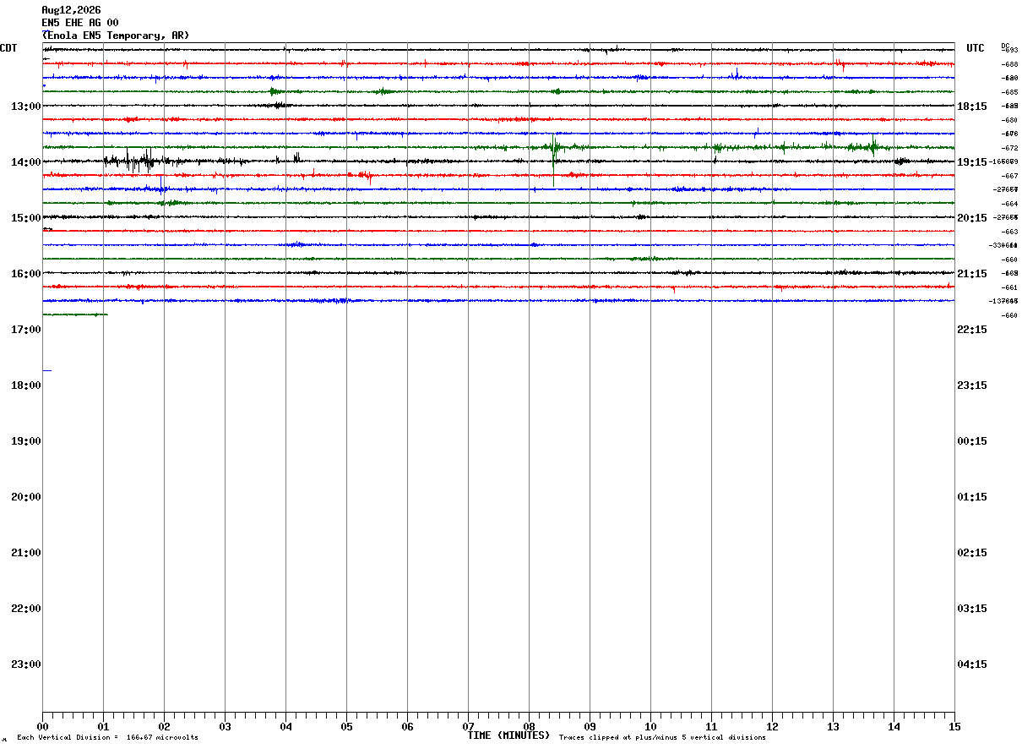Click the 04:15 UTC time label
Image resolution: width=1022 pixels, height=749 pixels.
[x=972, y=664]
